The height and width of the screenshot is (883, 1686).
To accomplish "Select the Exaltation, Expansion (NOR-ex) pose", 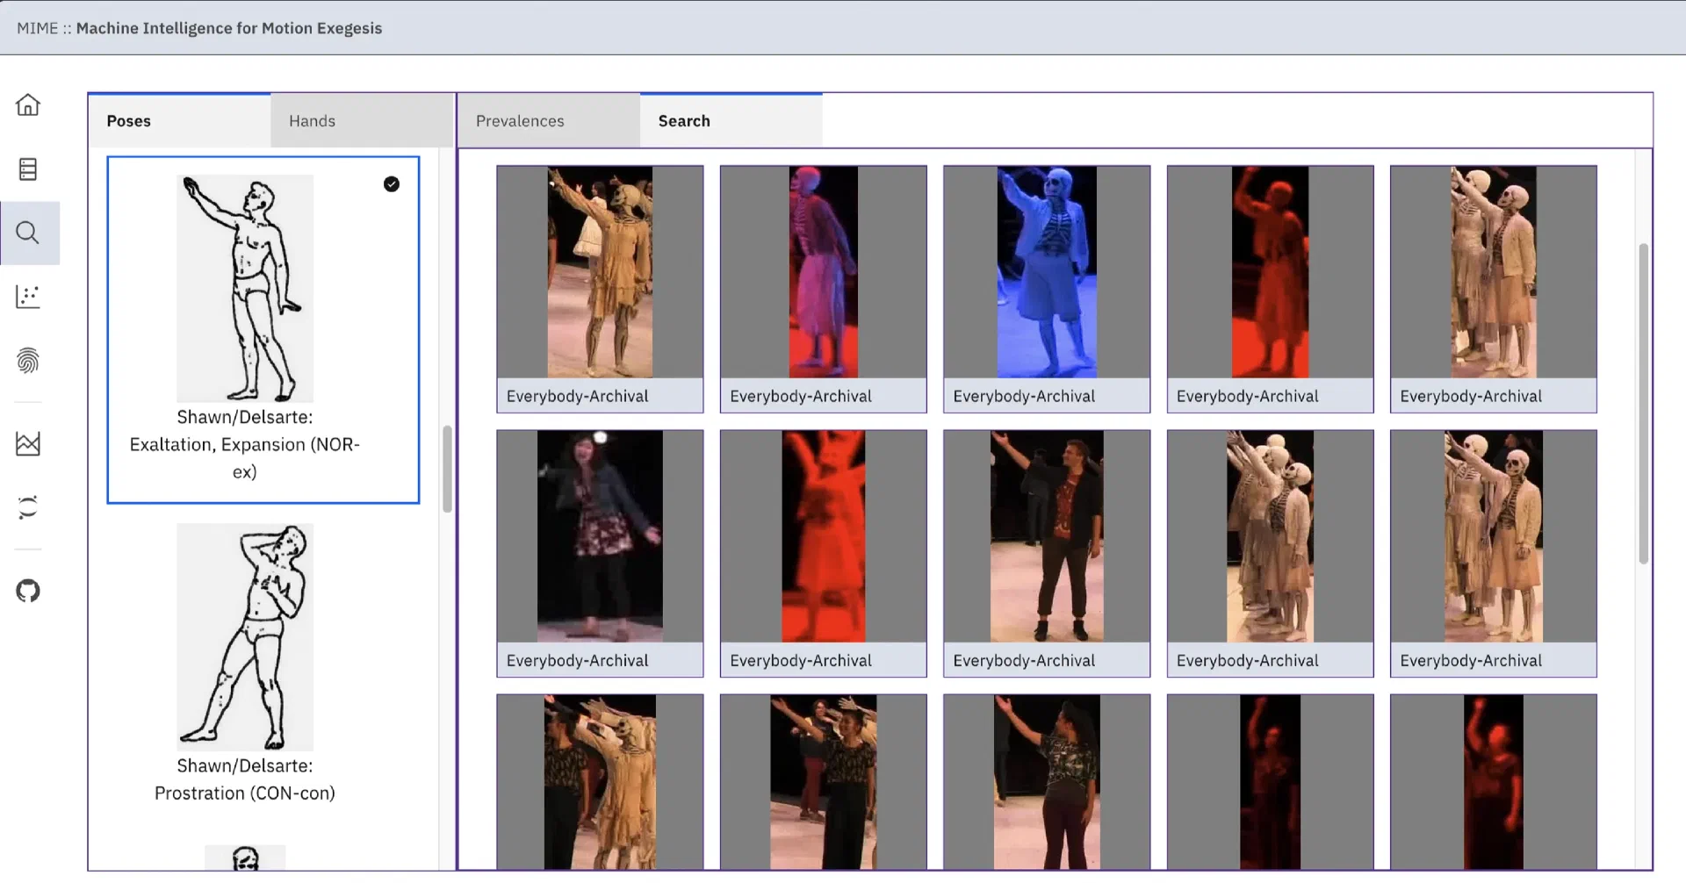I will [263, 330].
